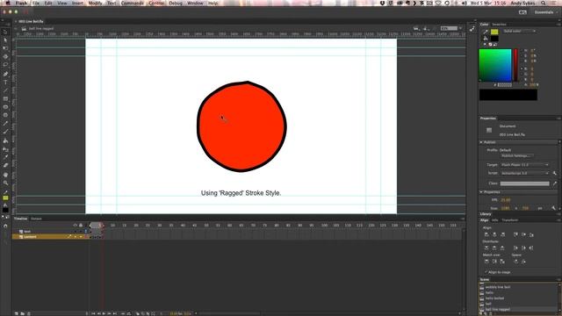This screenshot has width=562, height=316.
Task: Select the Pencil tool
Action: [5, 124]
